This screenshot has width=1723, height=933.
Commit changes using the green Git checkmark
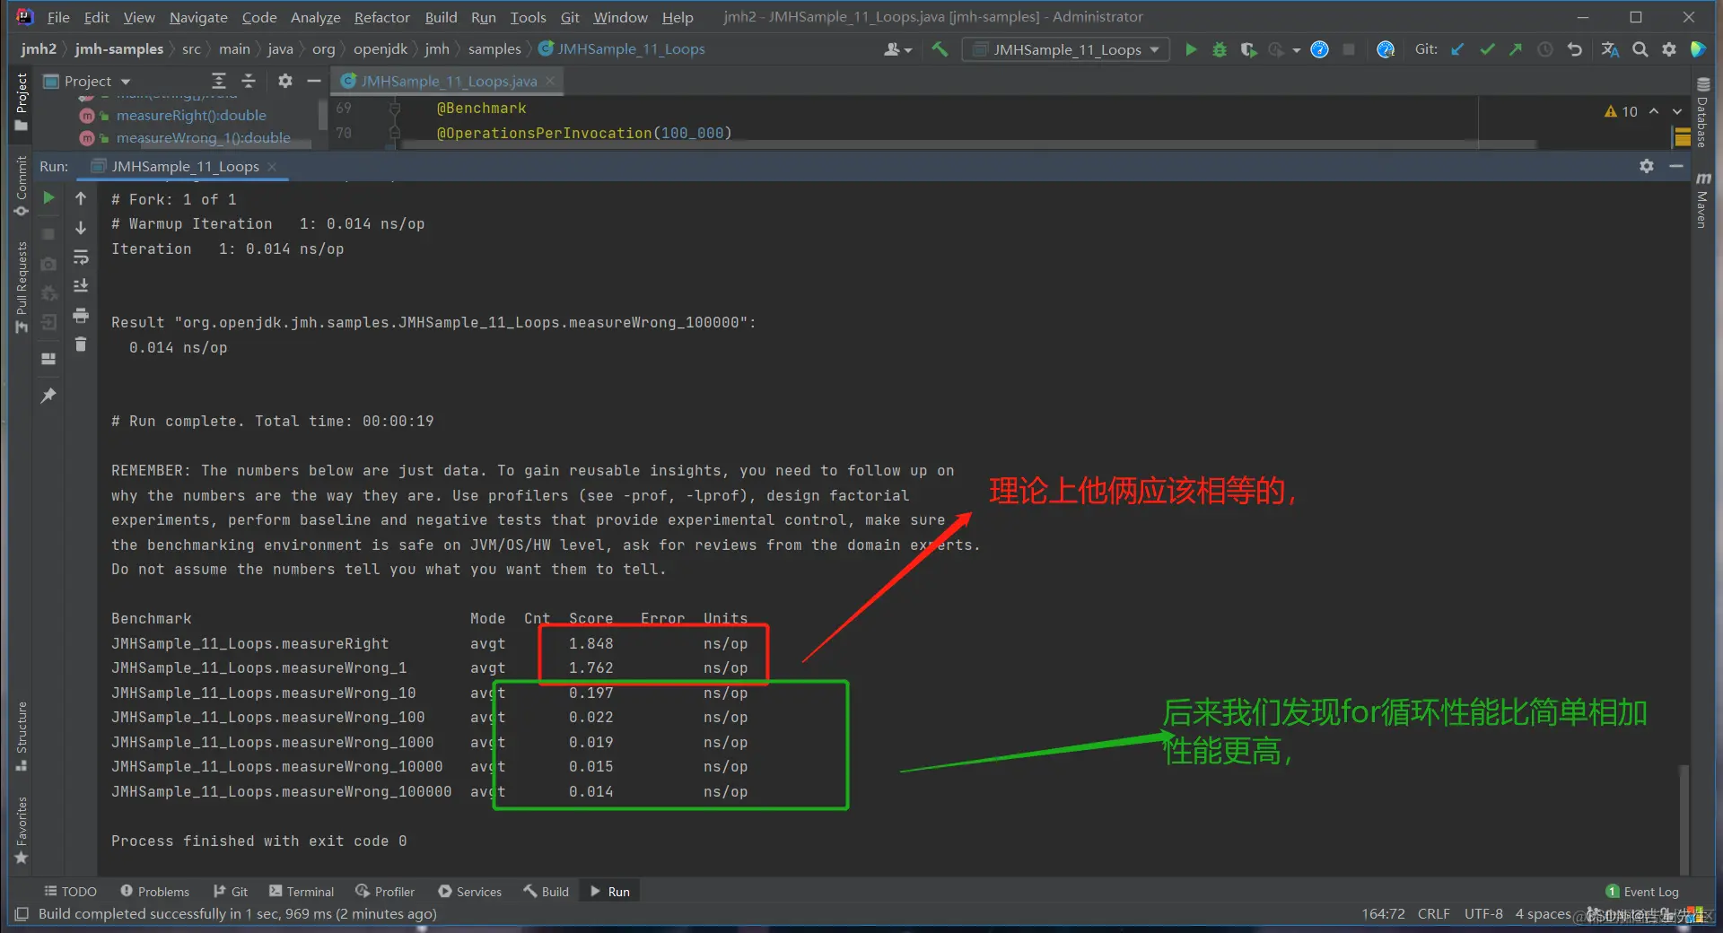[x=1487, y=49]
